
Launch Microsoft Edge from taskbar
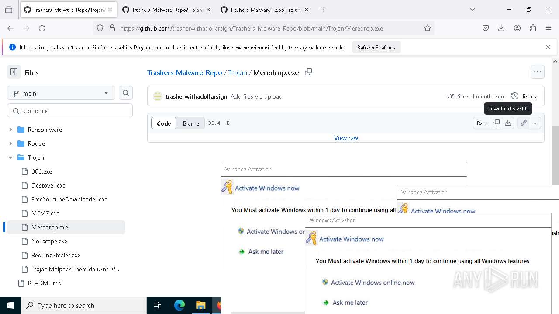(179, 305)
